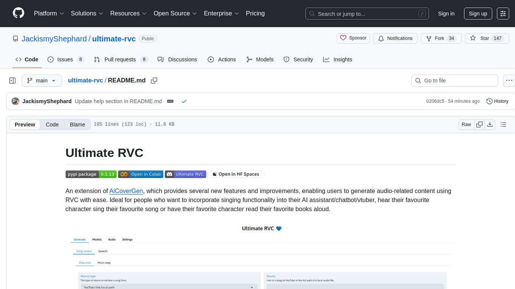Open the pypi package 0.5.13 badge
Image resolution: width=515 pixels, height=289 pixels.
pos(91,174)
